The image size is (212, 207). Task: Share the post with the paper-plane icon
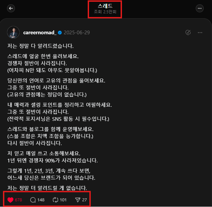coord(78,200)
